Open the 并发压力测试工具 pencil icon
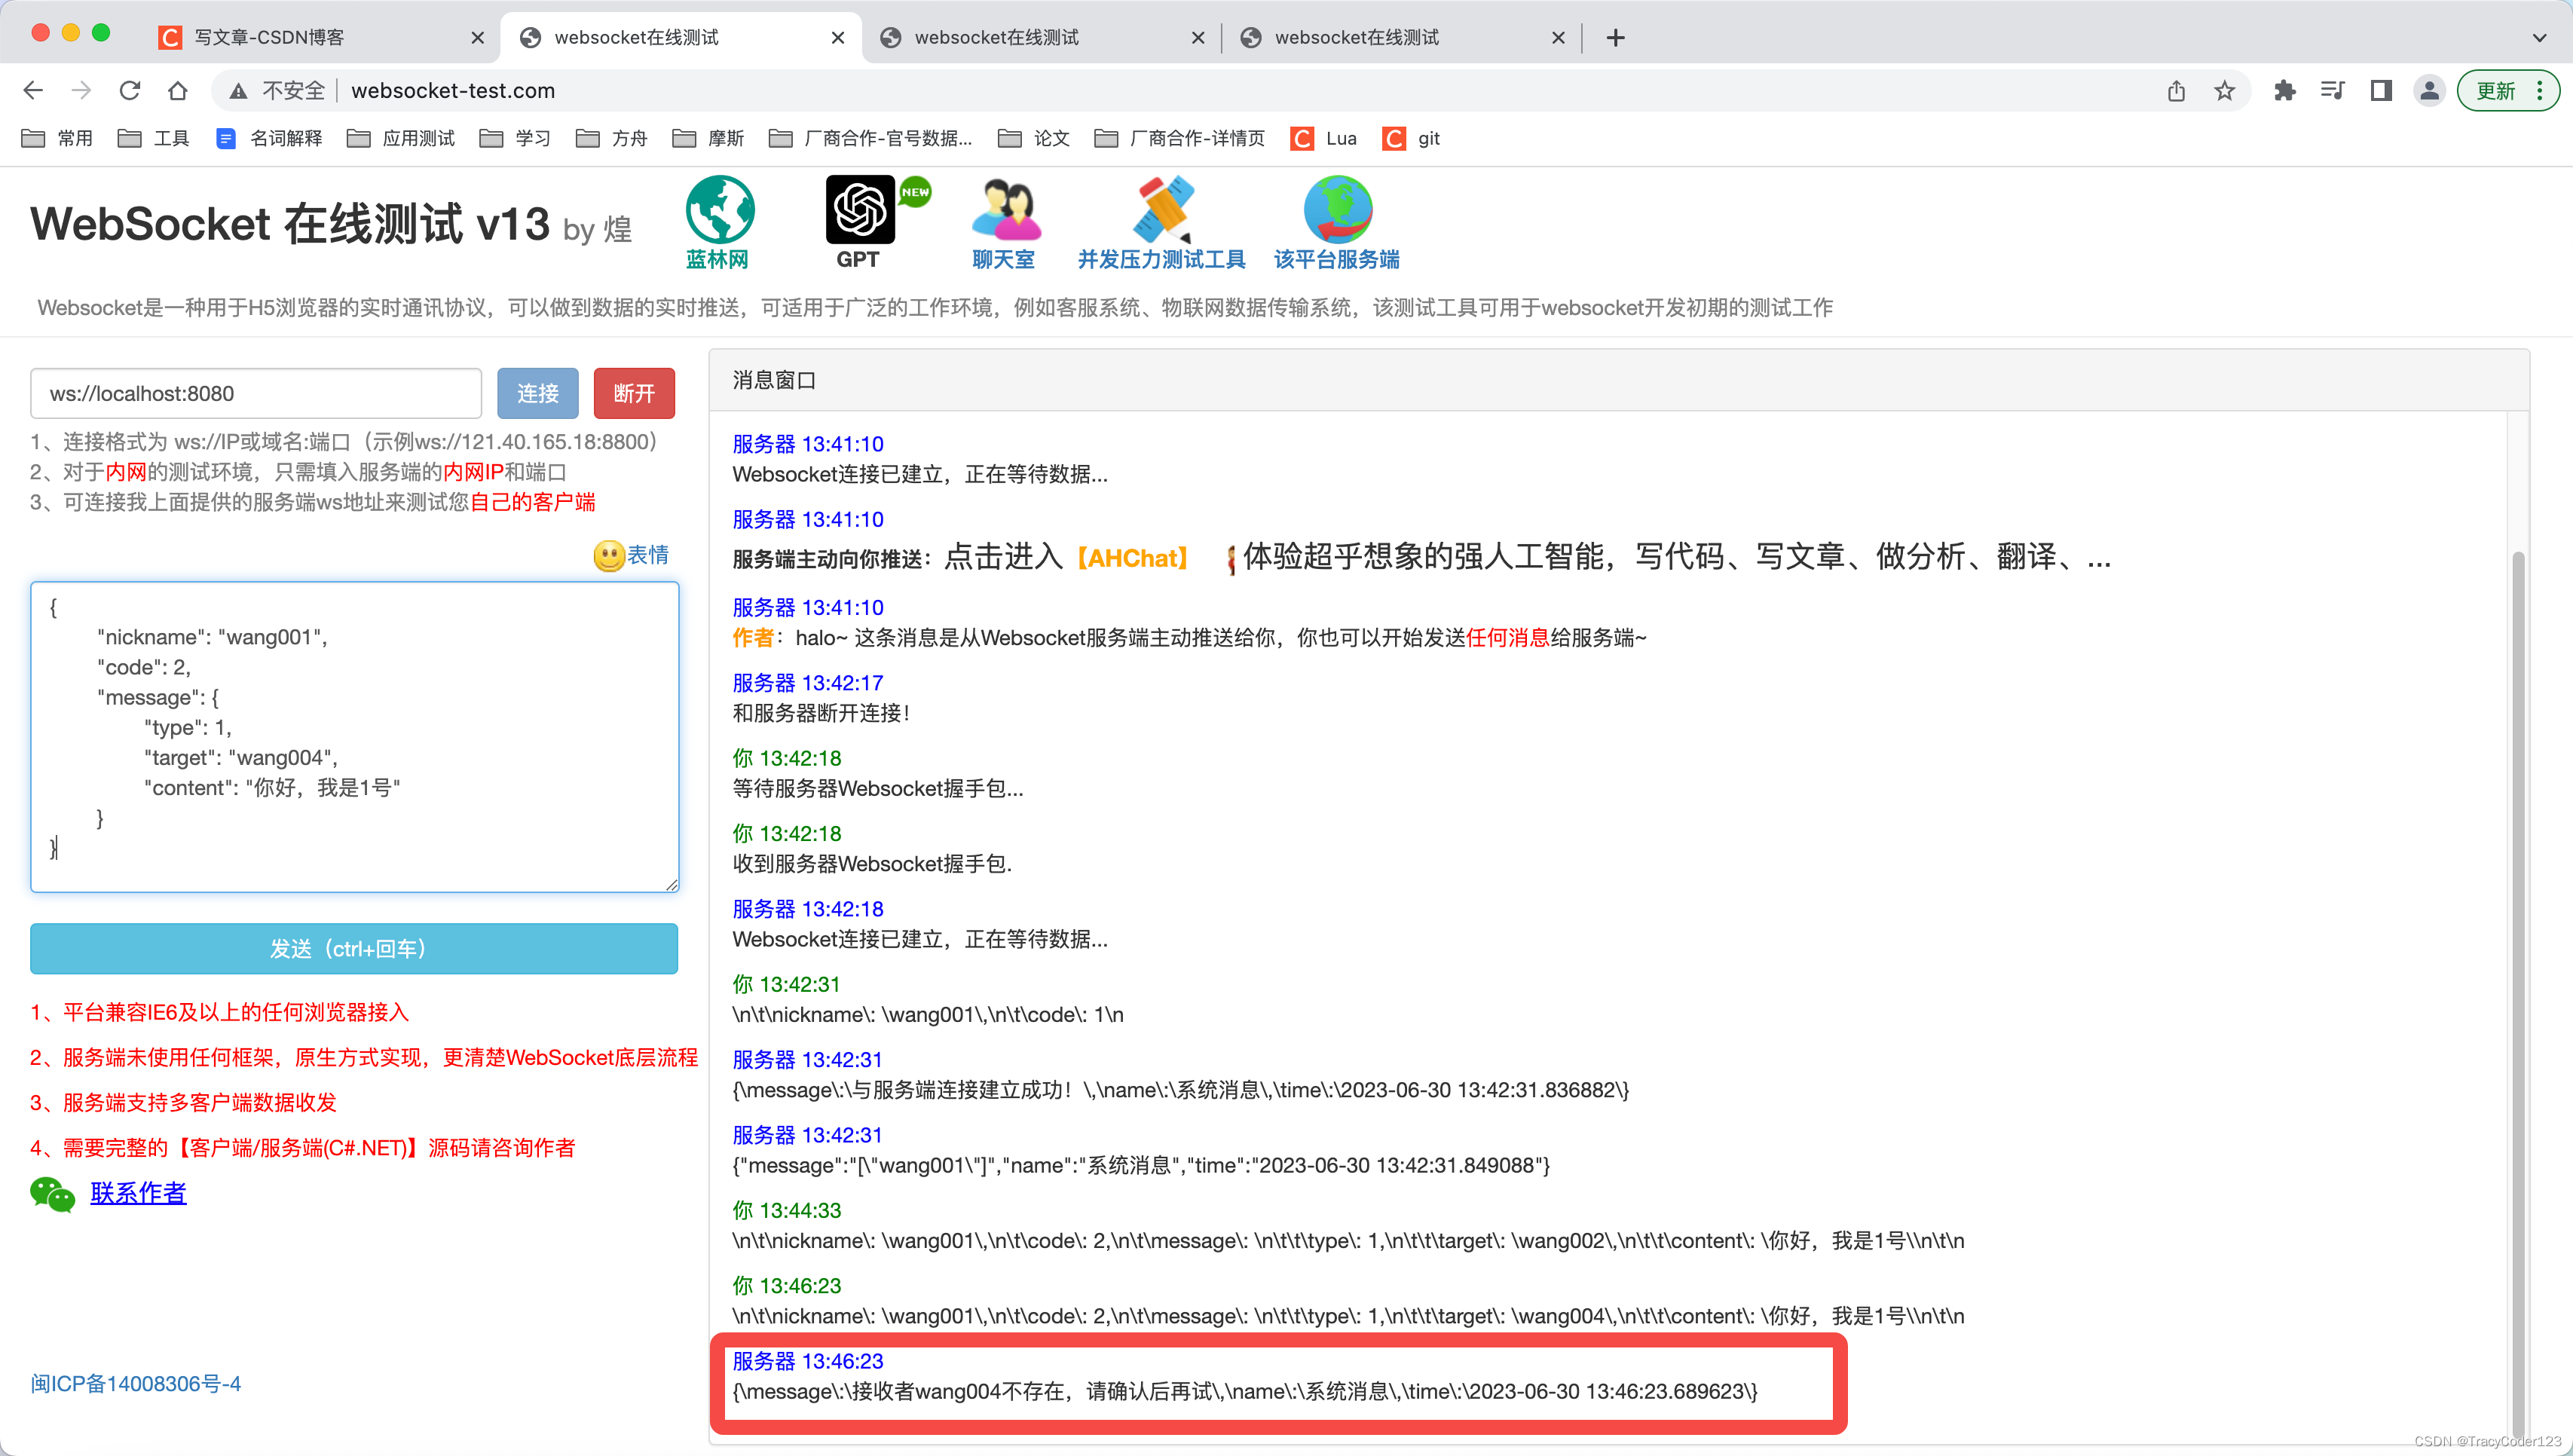The image size is (2573, 1456). (x=1162, y=210)
